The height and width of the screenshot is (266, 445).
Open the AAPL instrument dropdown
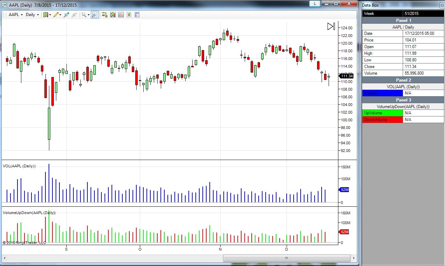pos(16,15)
